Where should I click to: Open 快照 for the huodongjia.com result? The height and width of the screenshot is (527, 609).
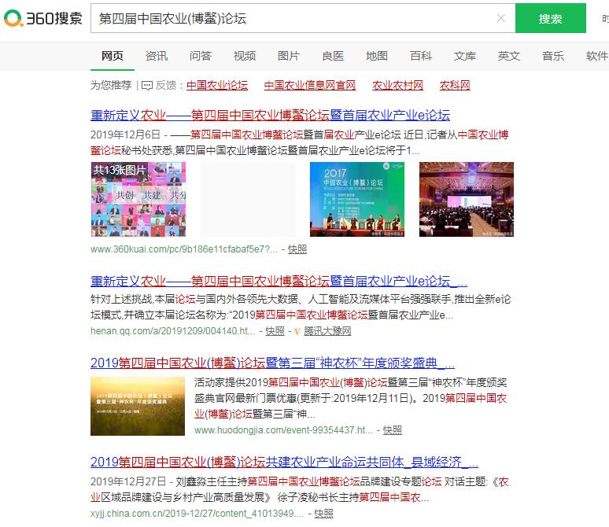point(392,430)
